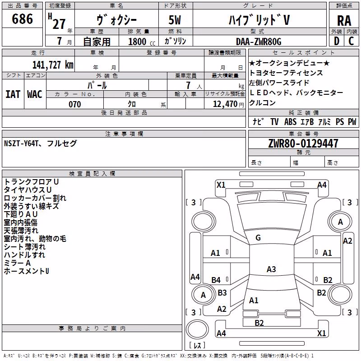The width and height of the screenshot is (361, 361).
Task: Select the mileage 141,727 km
Action: (x=53, y=65)
